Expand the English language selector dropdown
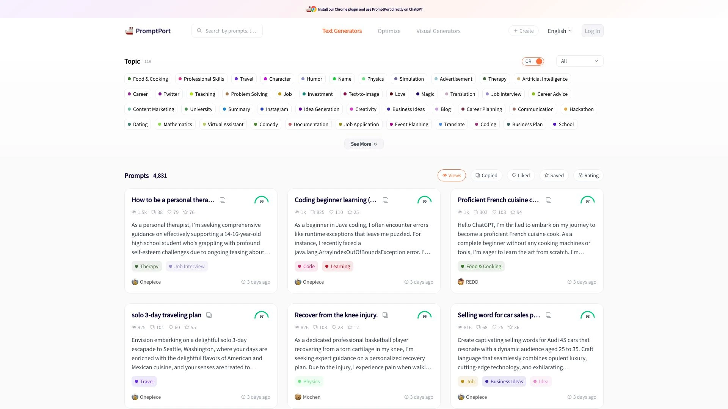 (x=559, y=31)
